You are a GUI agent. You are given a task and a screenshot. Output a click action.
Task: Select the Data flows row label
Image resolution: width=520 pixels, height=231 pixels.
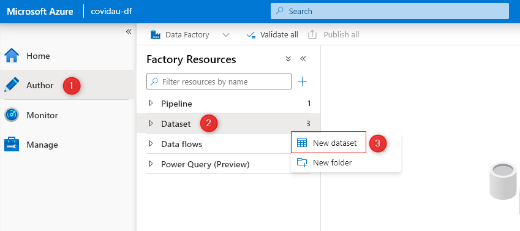(181, 144)
